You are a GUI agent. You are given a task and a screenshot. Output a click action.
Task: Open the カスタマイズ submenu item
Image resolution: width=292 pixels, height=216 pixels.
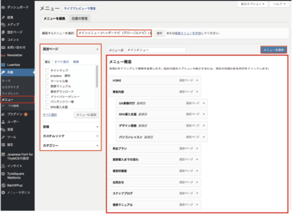11,87
